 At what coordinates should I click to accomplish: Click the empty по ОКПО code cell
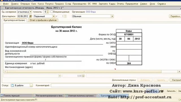pyautogui.click(x=129, y=43)
